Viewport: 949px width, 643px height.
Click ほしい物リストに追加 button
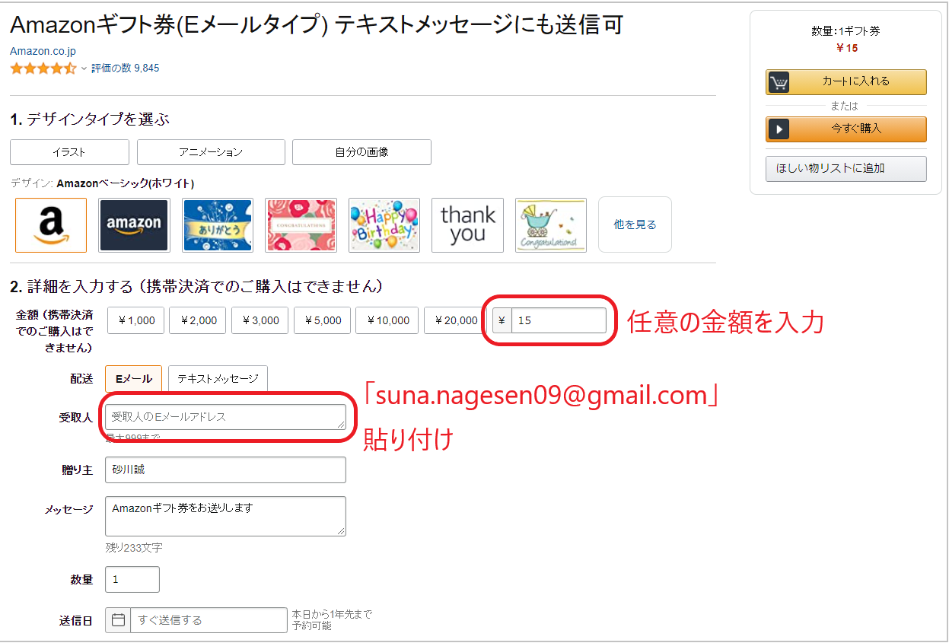tap(846, 169)
